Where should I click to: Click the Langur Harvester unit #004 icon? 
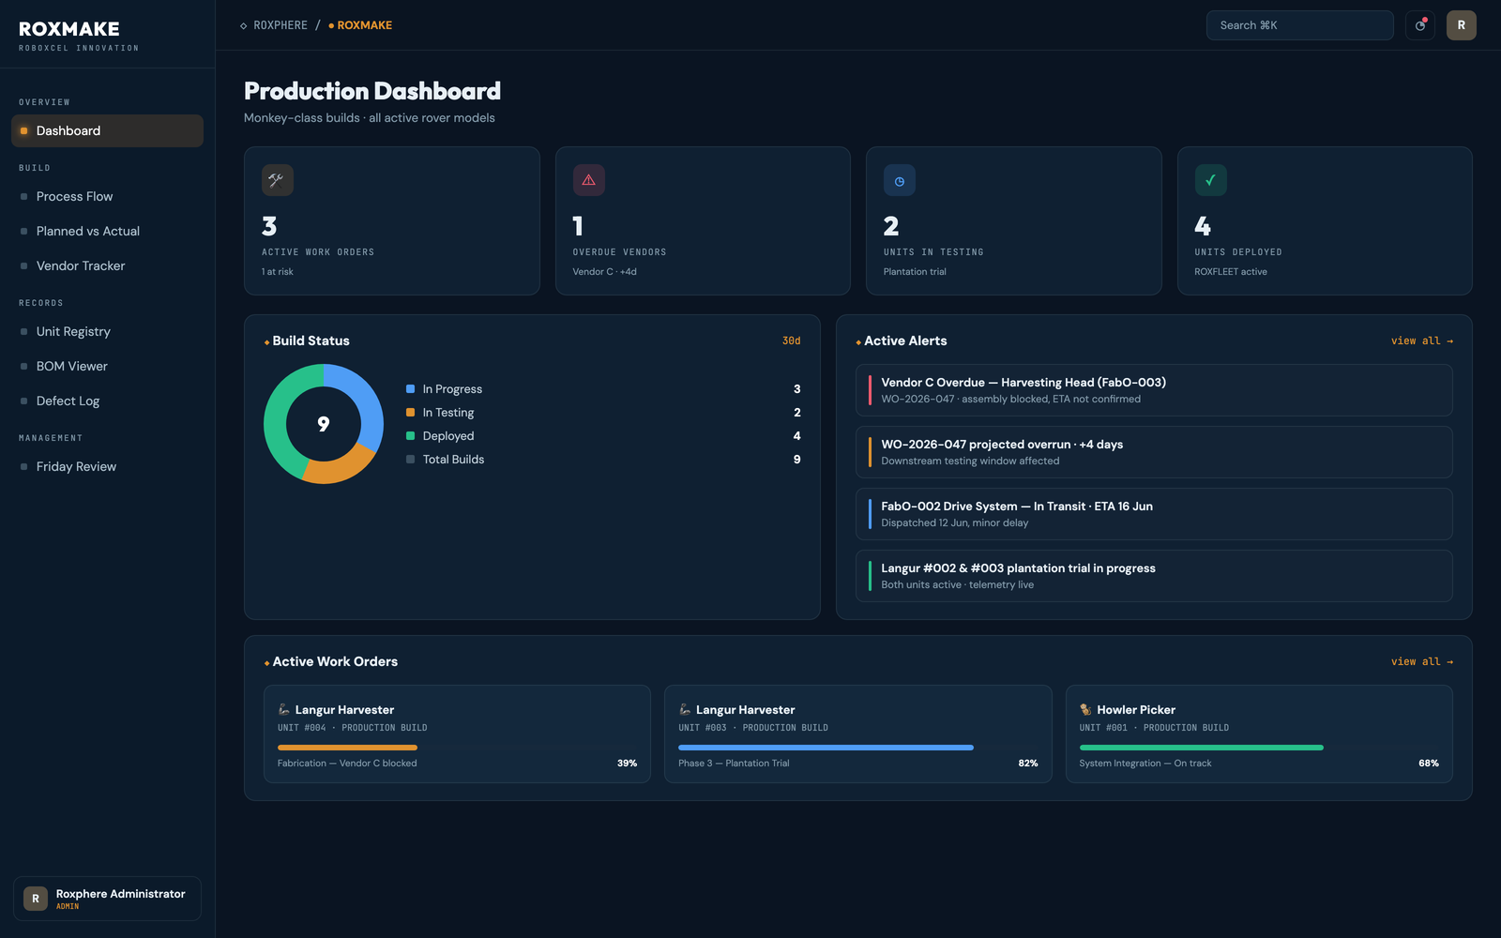point(284,709)
